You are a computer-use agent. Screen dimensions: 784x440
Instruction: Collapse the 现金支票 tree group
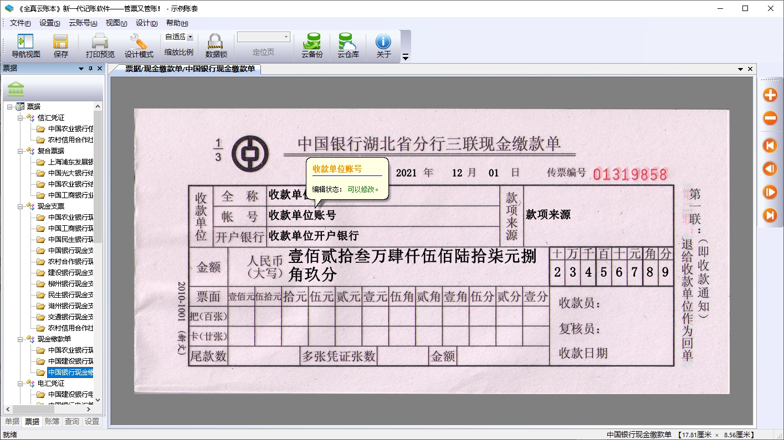coord(21,206)
